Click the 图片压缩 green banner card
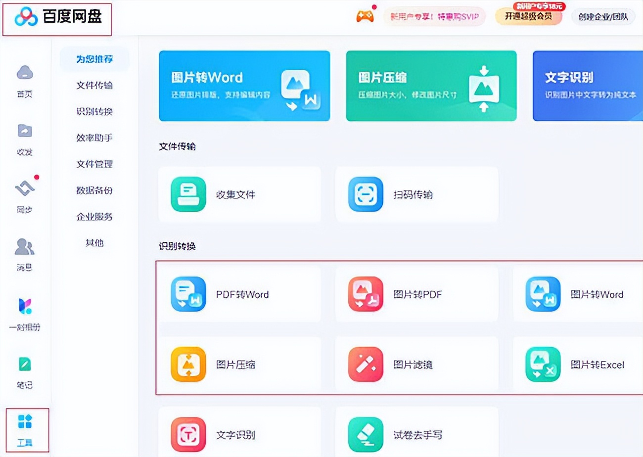 [x=431, y=85]
